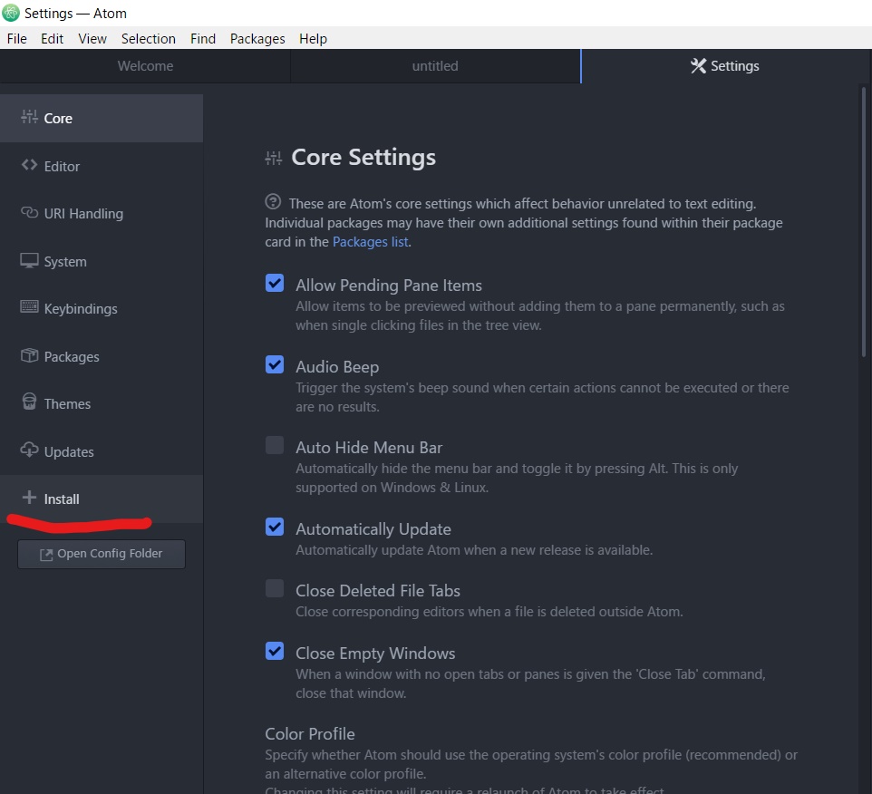Screen dimensions: 872x794
Task: Click the Install plus icon
Action: point(29,497)
